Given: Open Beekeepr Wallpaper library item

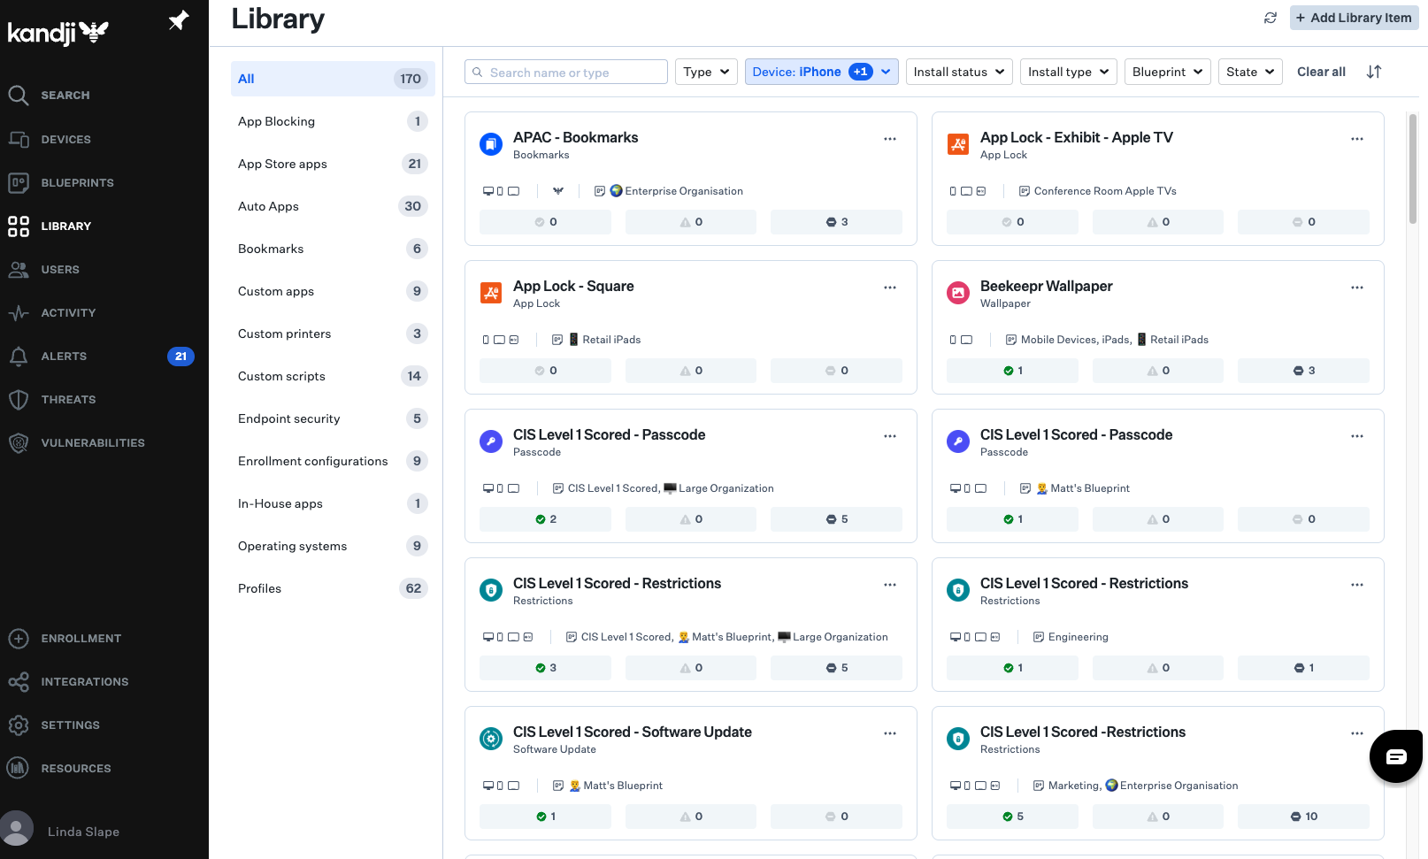Looking at the screenshot, I should [1047, 286].
